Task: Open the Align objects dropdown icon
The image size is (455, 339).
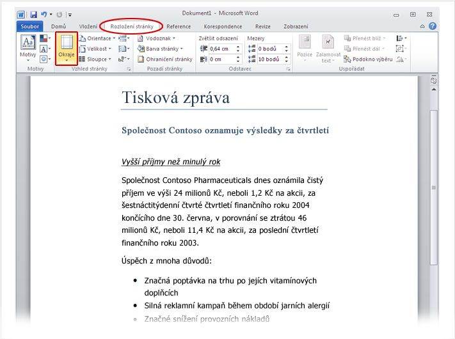Action: 401,38
